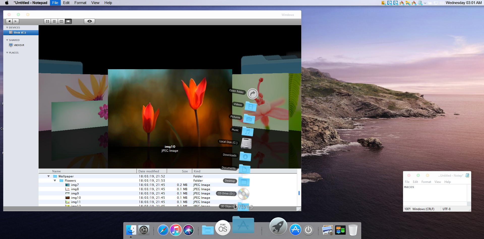Open the Format menu in menu bar
This screenshot has height=239, width=484.
click(80, 3)
